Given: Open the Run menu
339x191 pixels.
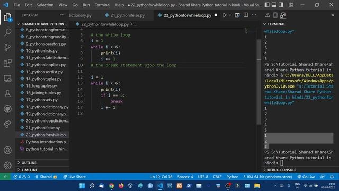Looking at the screenshot, I should pos(86,5).
